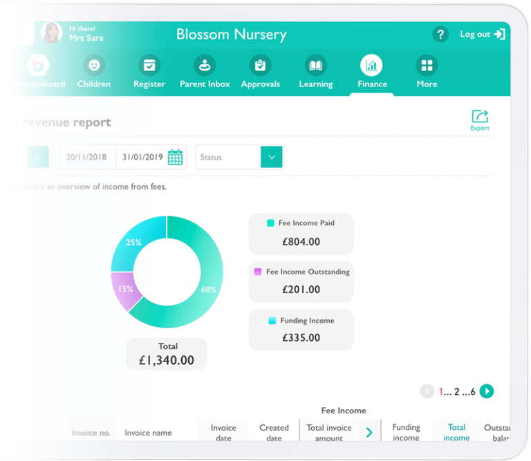Screen dimensions: 531x461
Task: Go to page 2 of results
Action: pos(457,392)
